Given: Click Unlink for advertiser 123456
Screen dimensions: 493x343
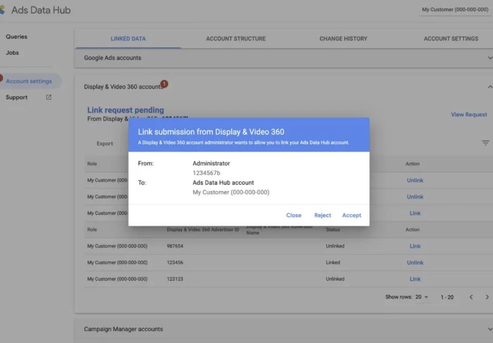Looking at the screenshot, I should pos(415,262).
